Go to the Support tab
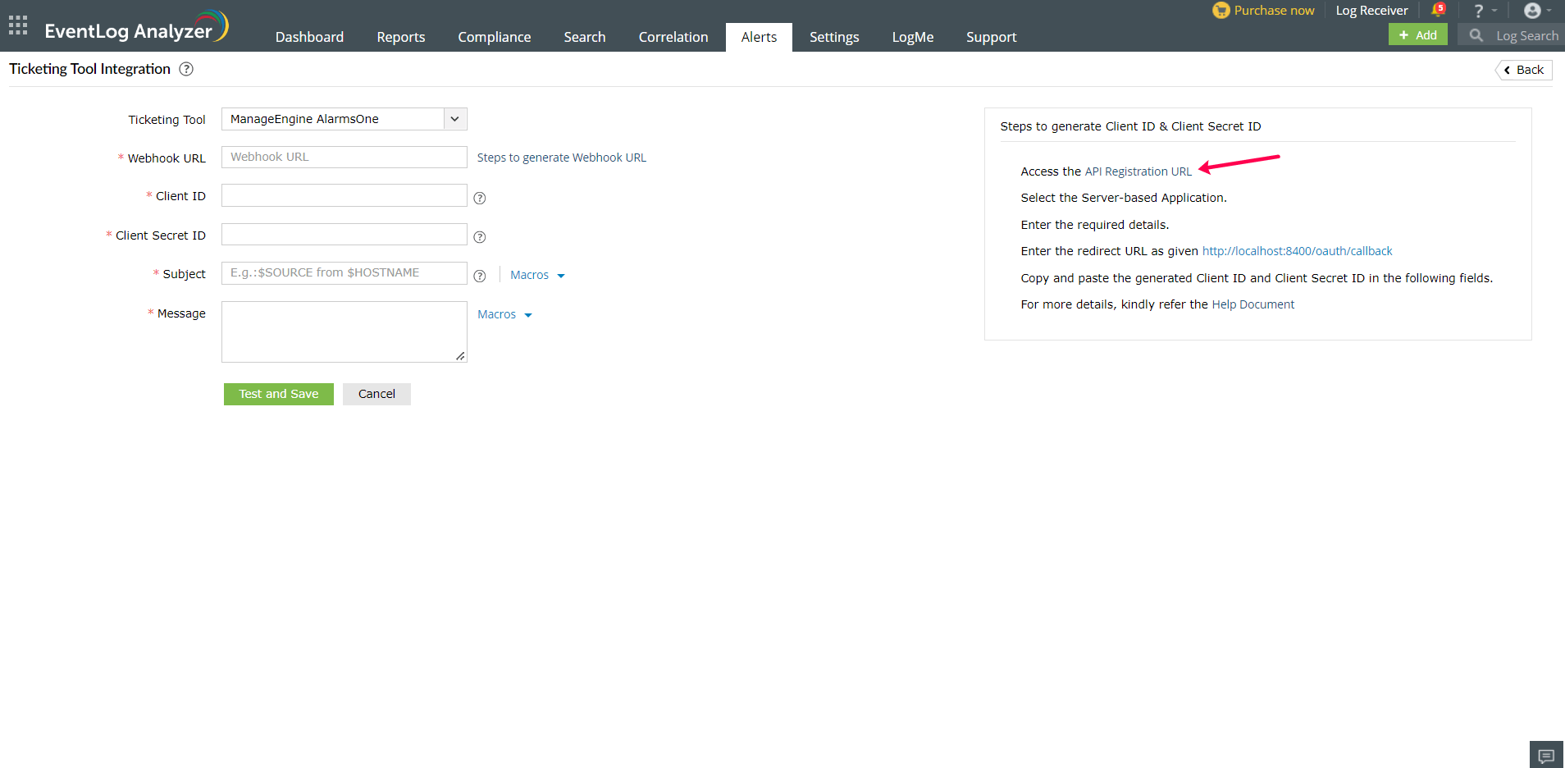 click(991, 37)
